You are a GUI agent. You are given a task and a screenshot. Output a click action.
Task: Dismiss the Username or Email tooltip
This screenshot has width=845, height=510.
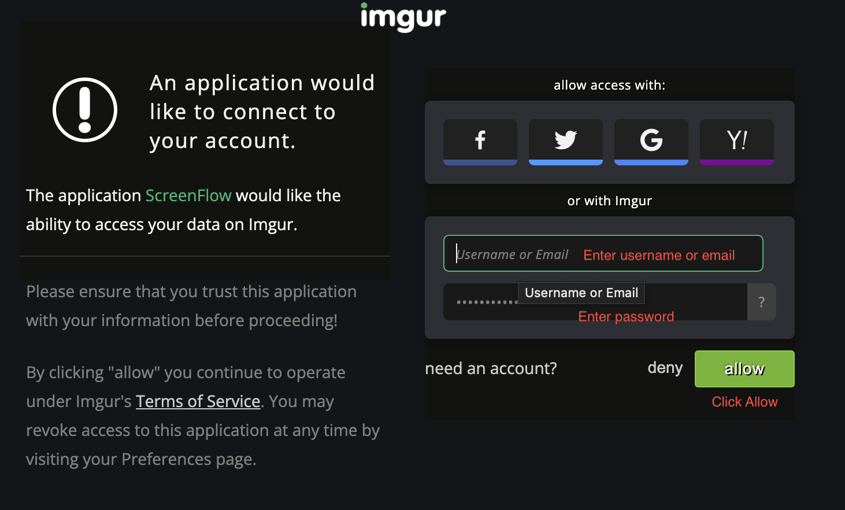pos(581,293)
